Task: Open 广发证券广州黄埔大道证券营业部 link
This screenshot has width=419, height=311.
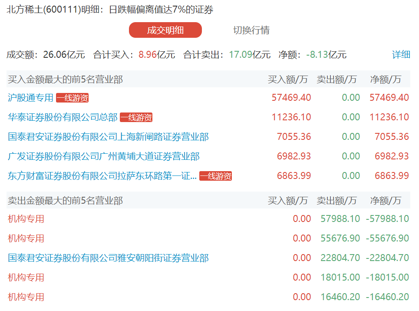Action: tap(104, 156)
